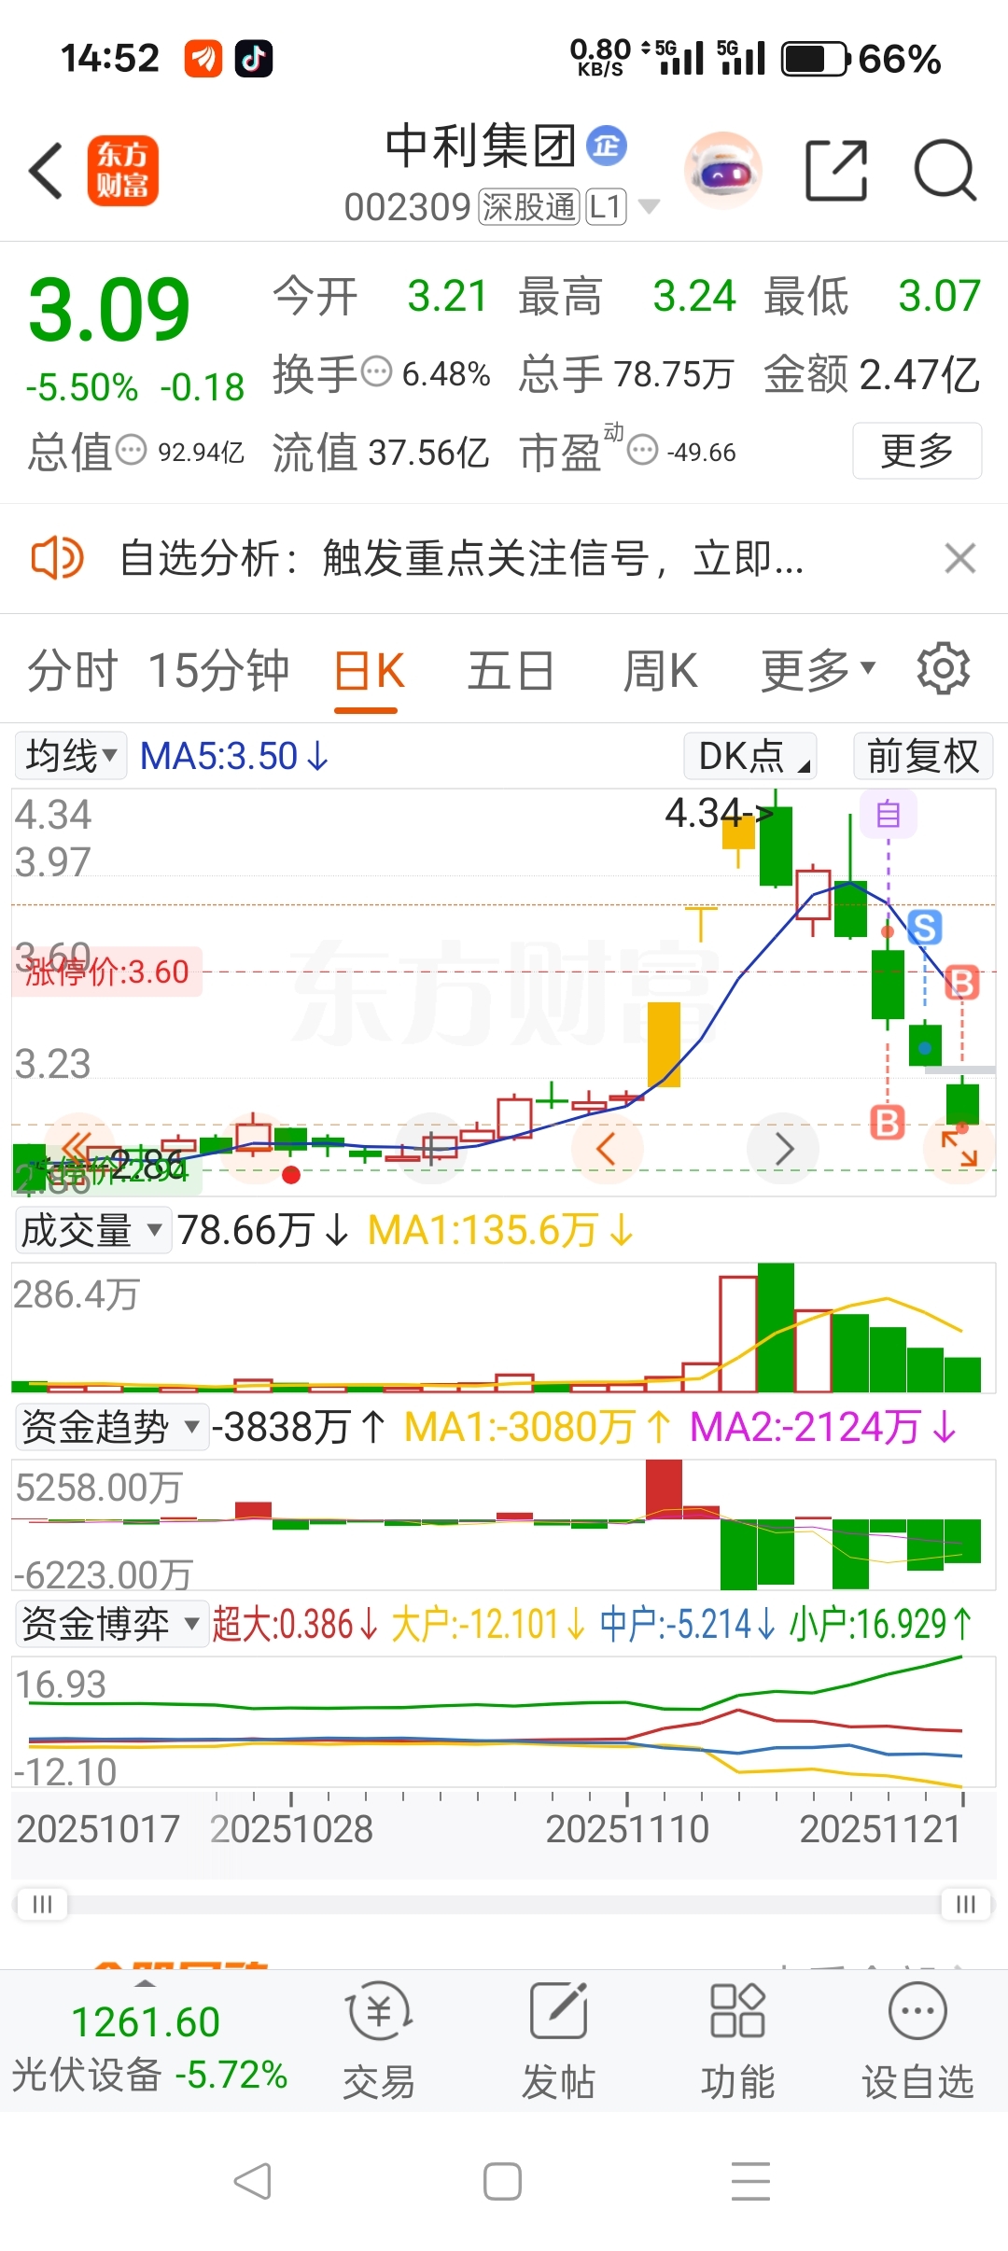Tap Android home navigation button

(502, 2182)
